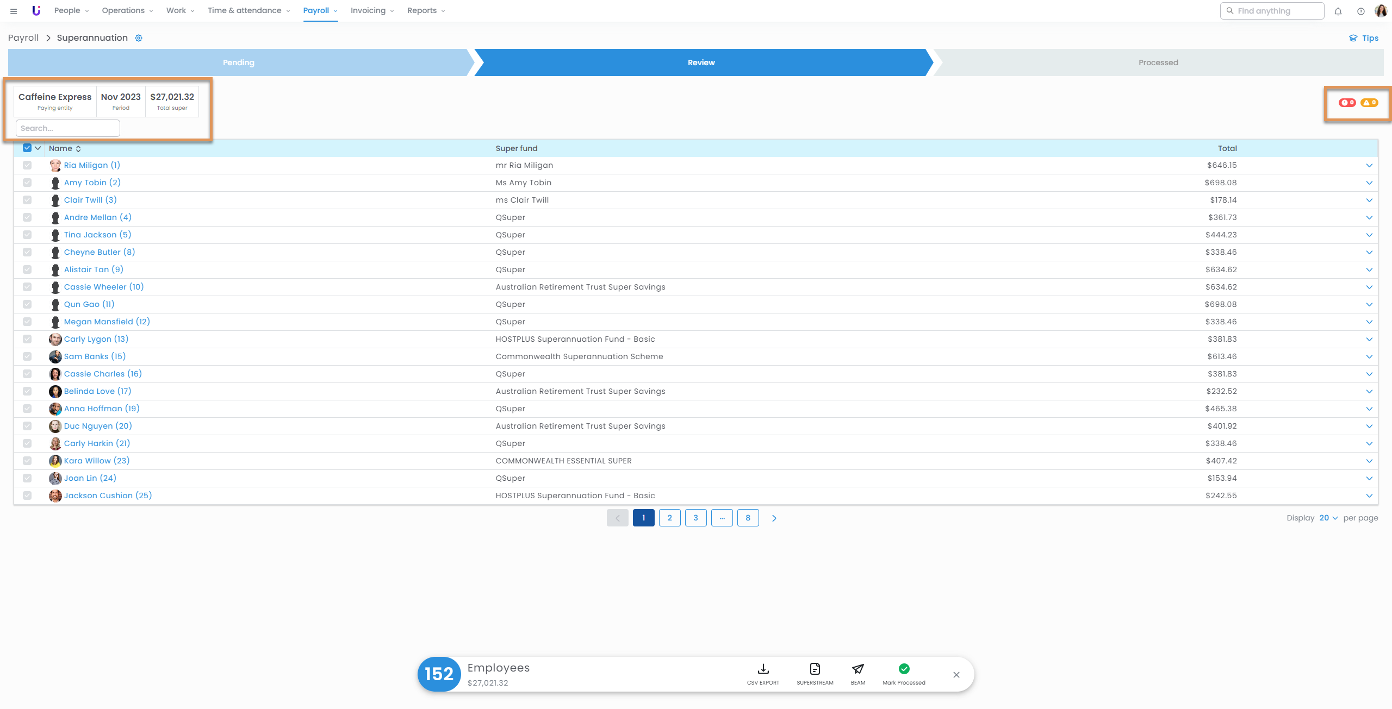Screen dimensions: 1392x709
Task: Click the BEAM paper plane icon
Action: coord(857,669)
